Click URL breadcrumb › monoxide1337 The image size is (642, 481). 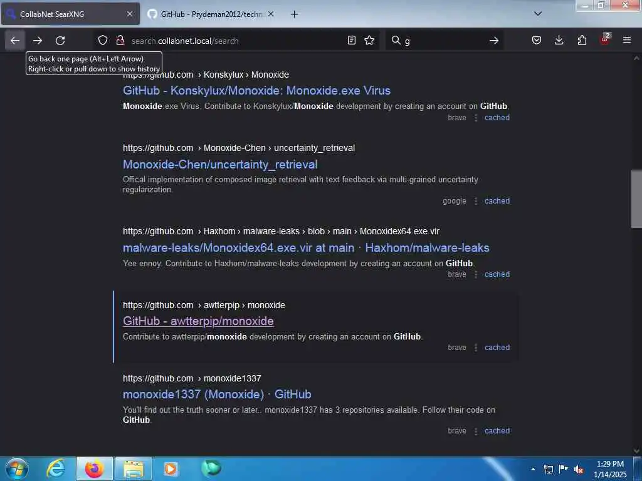229,379
